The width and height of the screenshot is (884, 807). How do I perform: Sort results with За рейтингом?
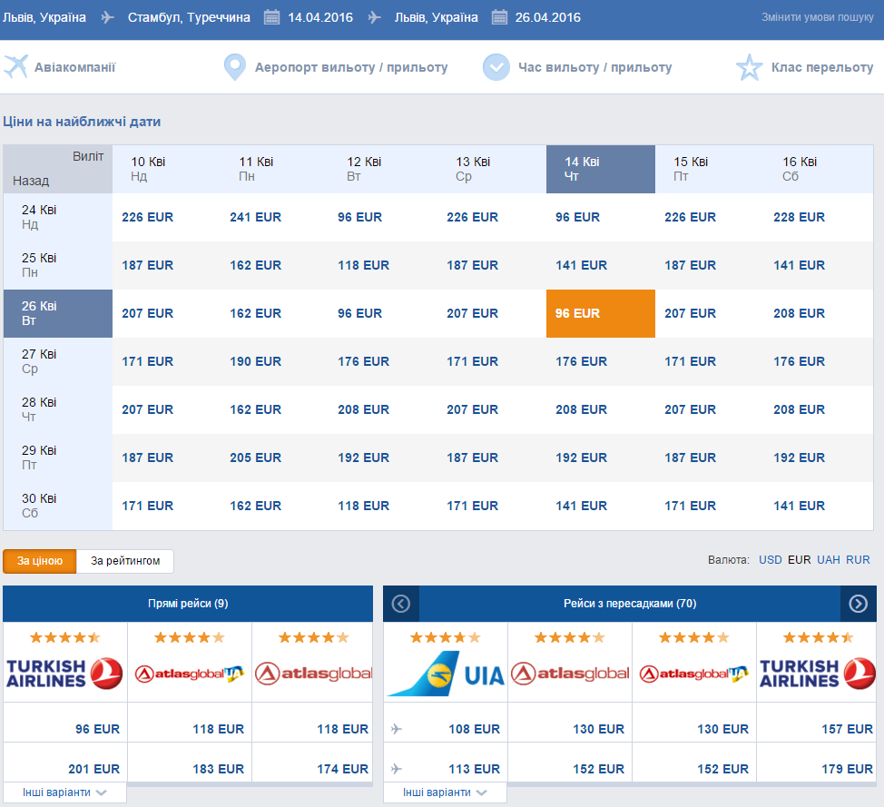125,561
